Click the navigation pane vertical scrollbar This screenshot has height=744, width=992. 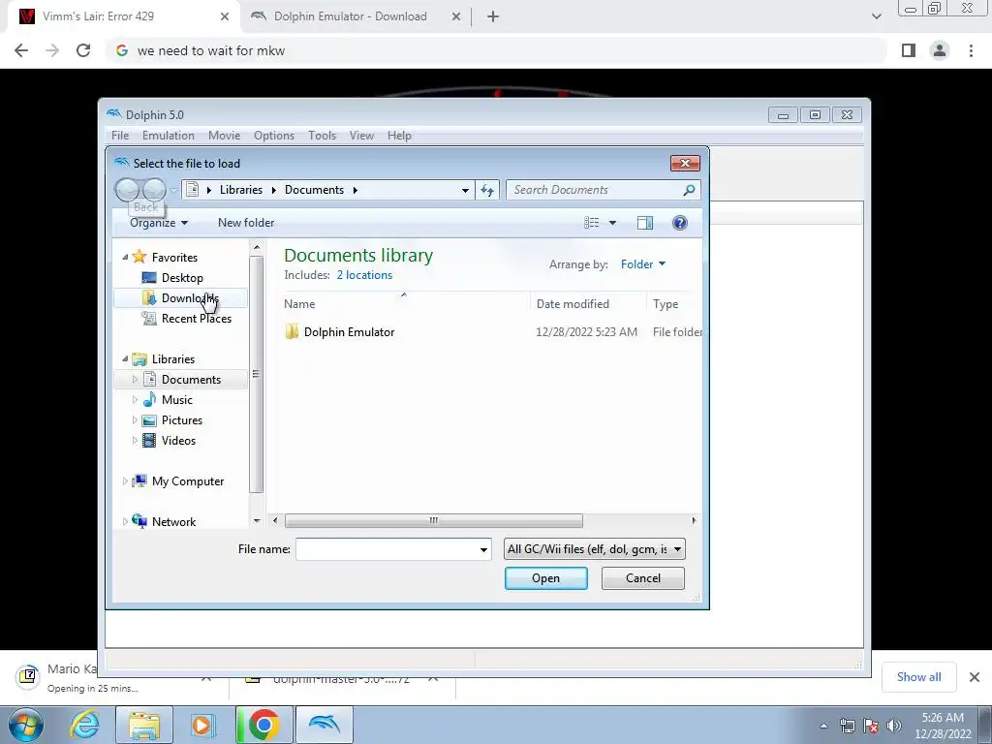(x=256, y=375)
